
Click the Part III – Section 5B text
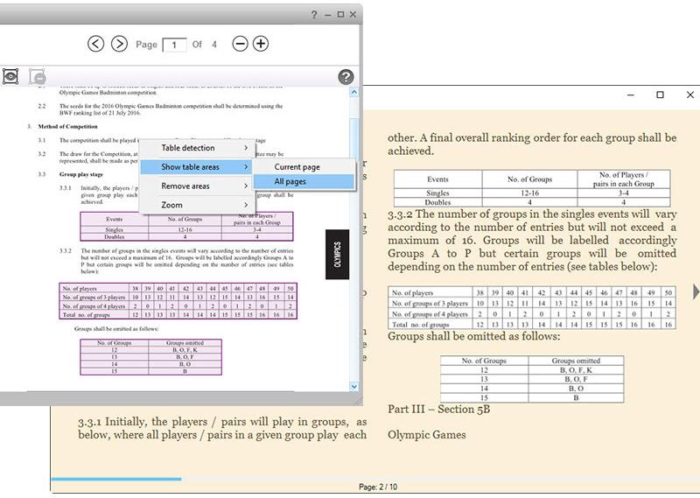439,409
